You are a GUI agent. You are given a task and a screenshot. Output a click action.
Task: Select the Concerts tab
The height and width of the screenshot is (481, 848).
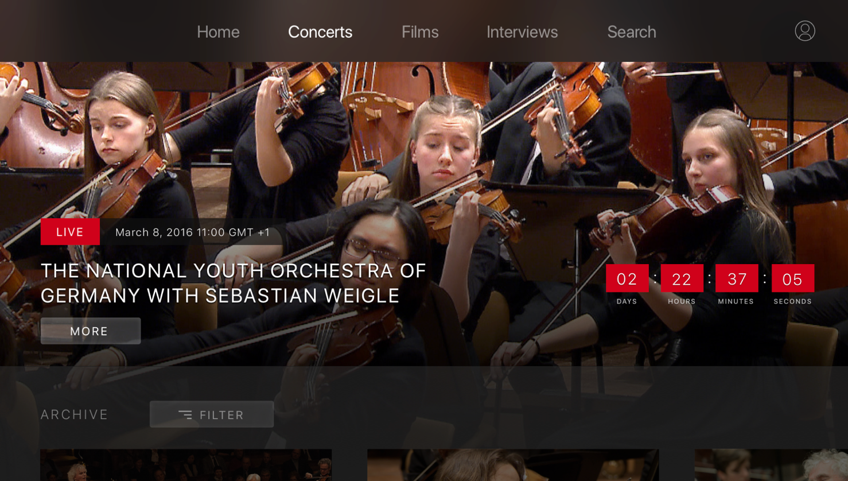(320, 32)
